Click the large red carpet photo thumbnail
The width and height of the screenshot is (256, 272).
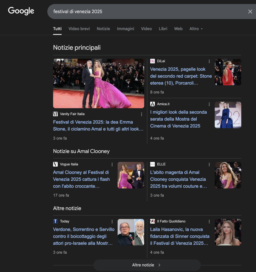(98, 83)
